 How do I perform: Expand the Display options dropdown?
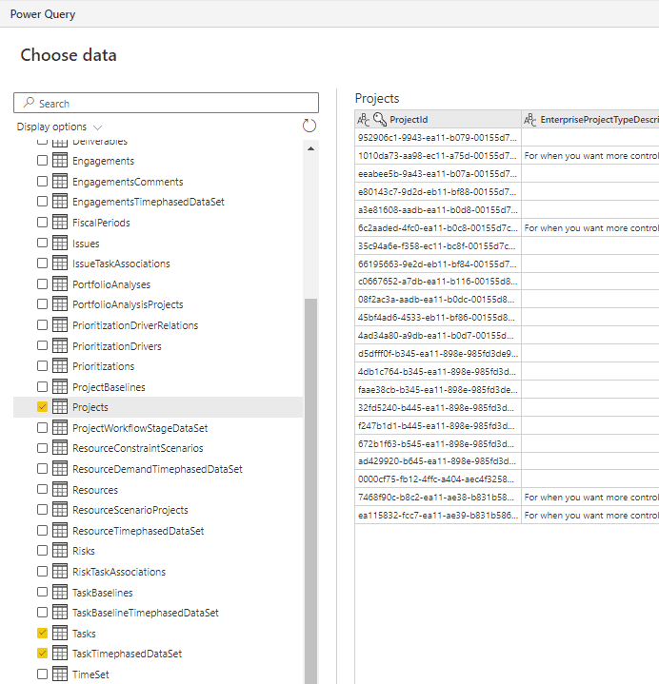[59, 127]
